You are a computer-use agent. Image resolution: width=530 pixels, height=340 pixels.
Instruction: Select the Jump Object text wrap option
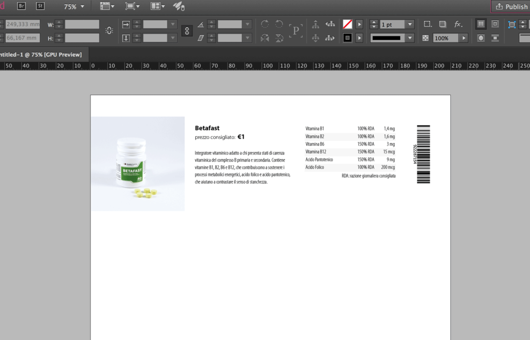[x=495, y=38]
